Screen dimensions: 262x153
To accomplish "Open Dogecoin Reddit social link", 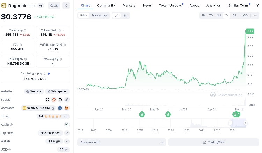I will [54, 100].
